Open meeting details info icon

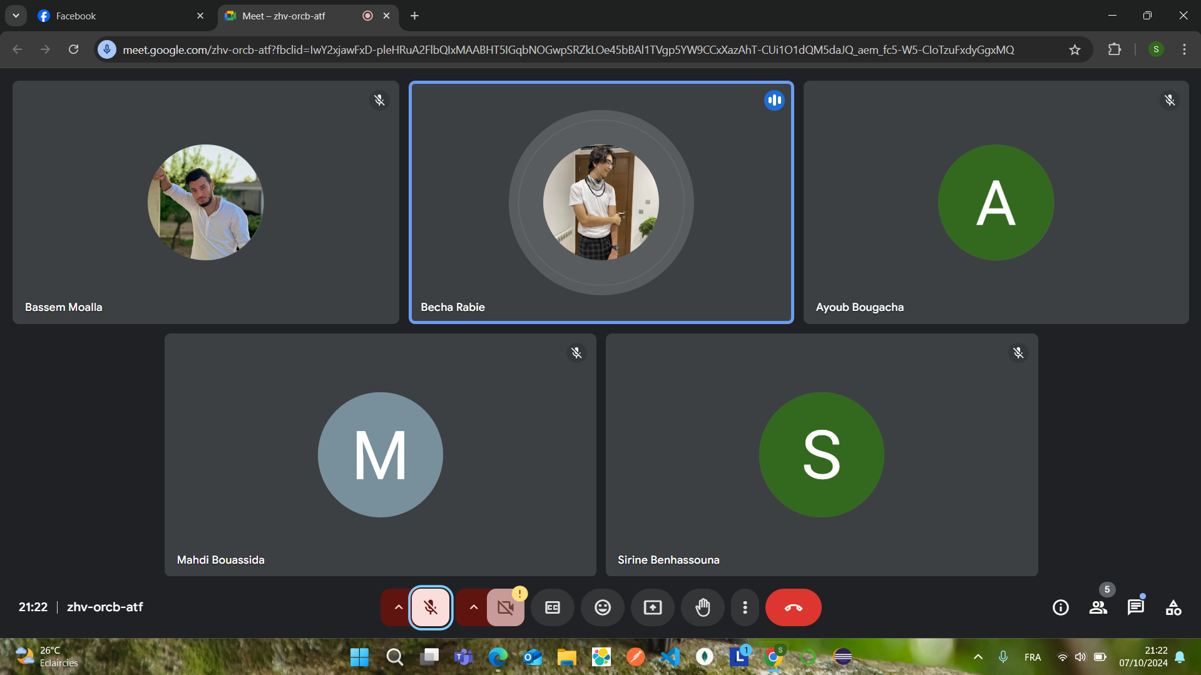pyautogui.click(x=1061, y=607)
